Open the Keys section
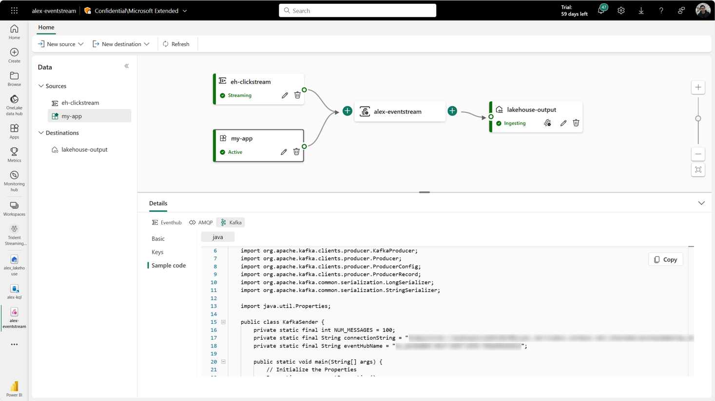This screenshot has height=401, width=715. (157, 252)
